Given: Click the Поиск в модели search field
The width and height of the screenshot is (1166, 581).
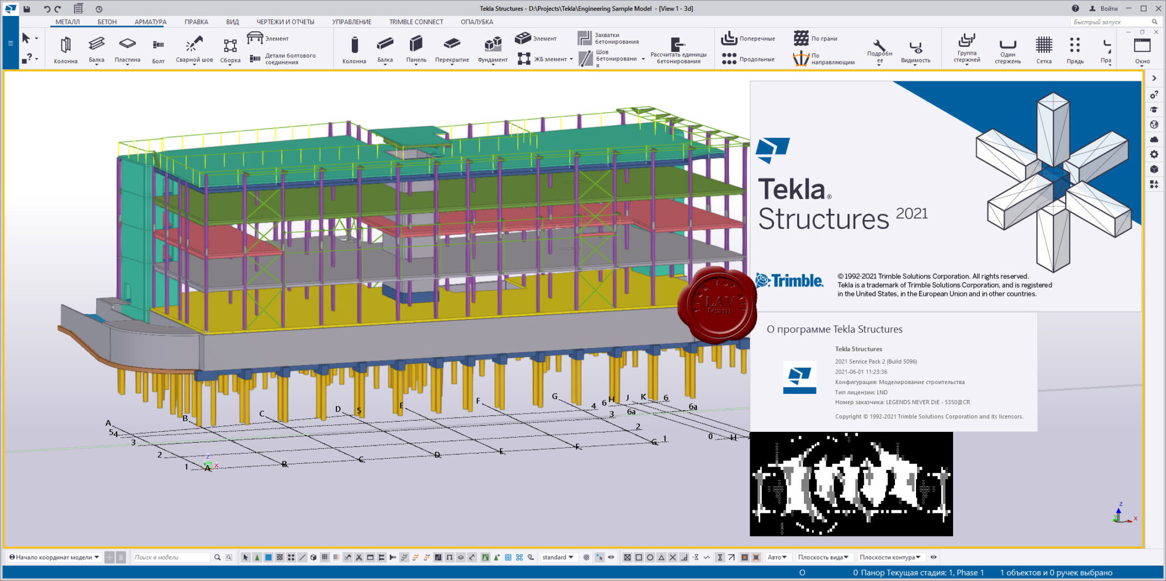Looking at the screenshot, I should point(171,558).
